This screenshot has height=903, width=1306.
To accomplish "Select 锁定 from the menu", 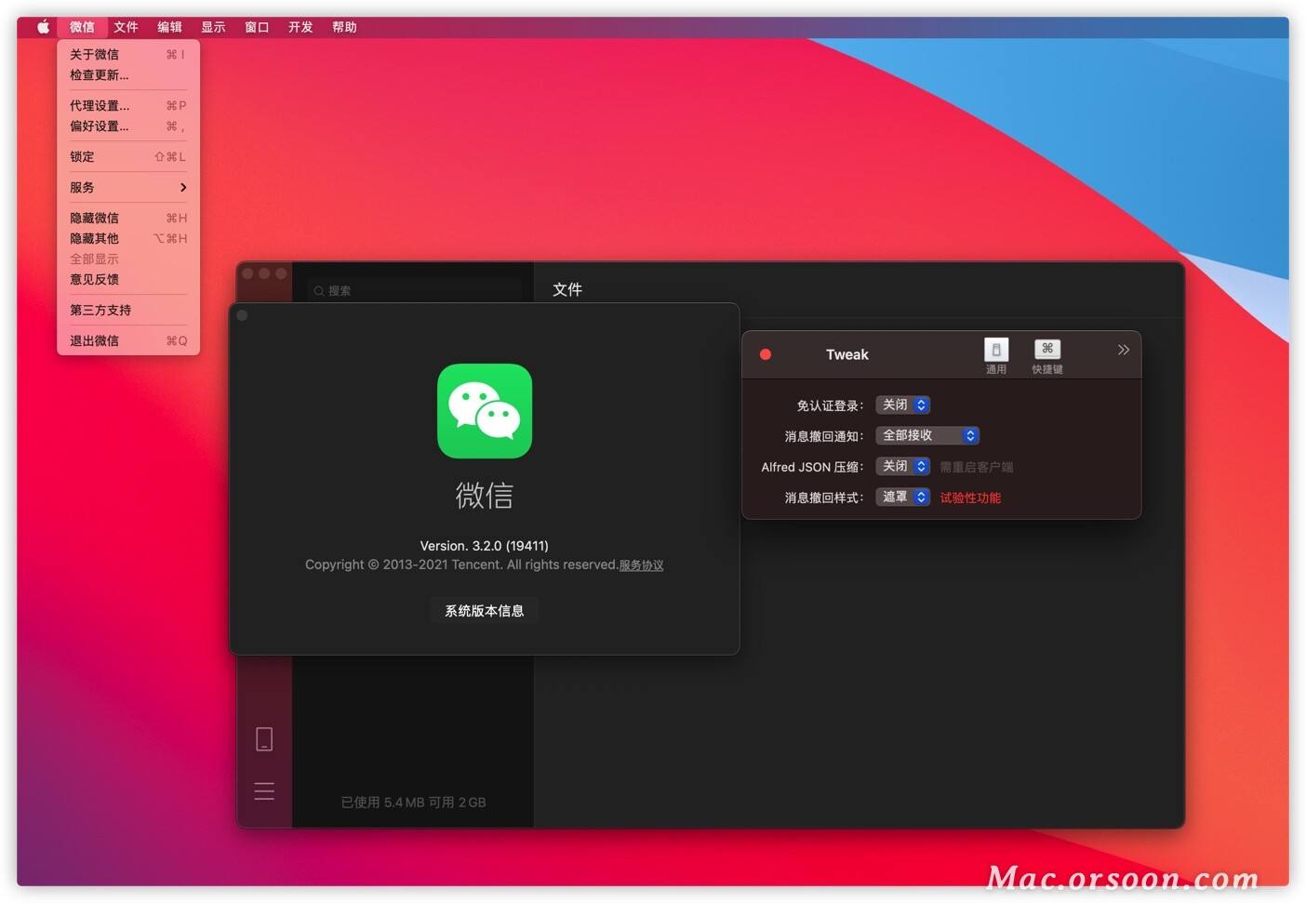I will [x=128, y=156].
